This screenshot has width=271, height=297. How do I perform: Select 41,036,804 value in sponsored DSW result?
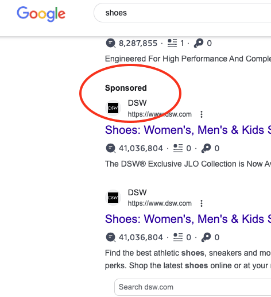pos(141,148)
